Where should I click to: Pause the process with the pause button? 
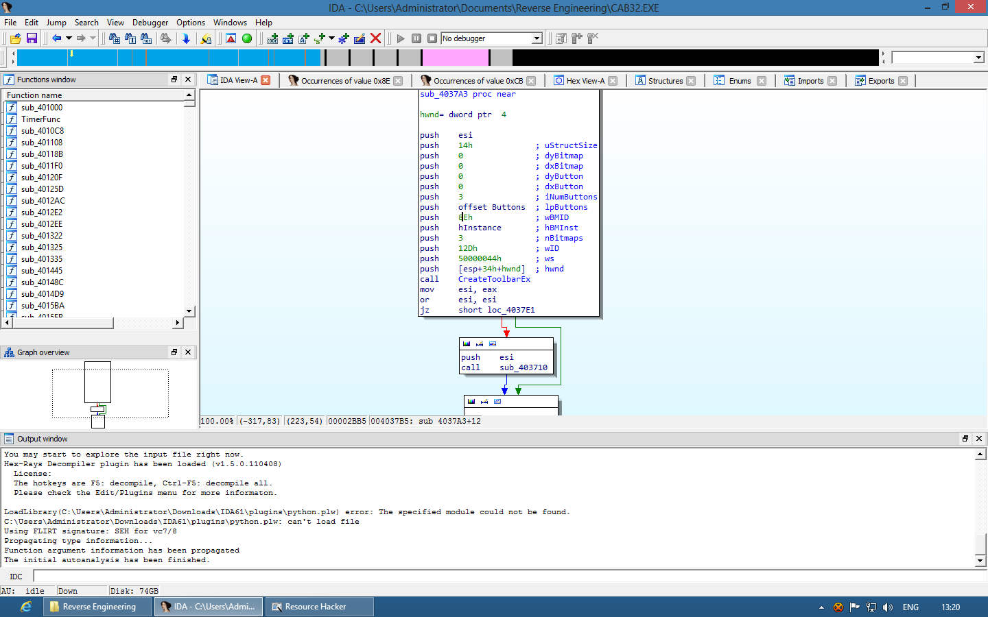(416, 38)
